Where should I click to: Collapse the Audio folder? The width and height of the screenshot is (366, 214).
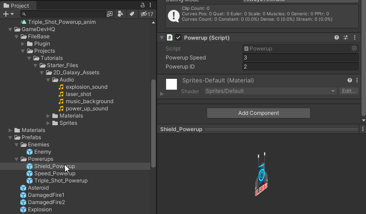pyautogui.click(x=48, y=80)
